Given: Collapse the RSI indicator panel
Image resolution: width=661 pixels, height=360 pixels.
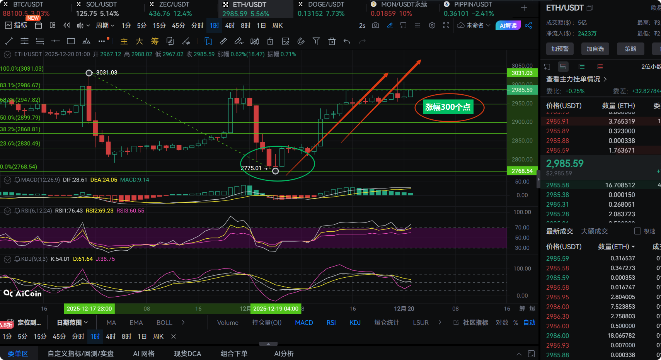Looking at the screenshot, I should [7, 211].
